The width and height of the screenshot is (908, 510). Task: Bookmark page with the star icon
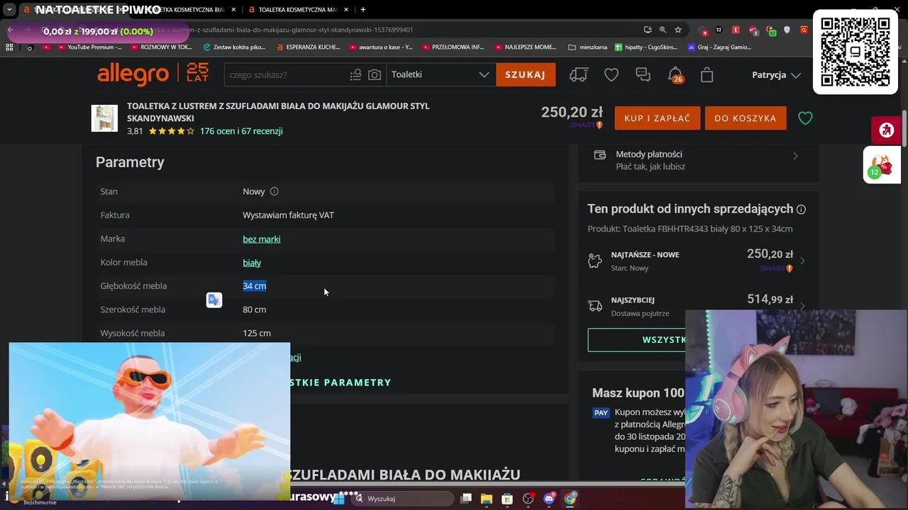point(678,30)
